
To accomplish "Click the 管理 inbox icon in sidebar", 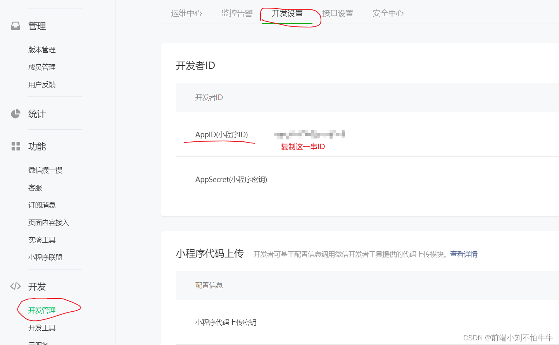I will click(16, 26).
